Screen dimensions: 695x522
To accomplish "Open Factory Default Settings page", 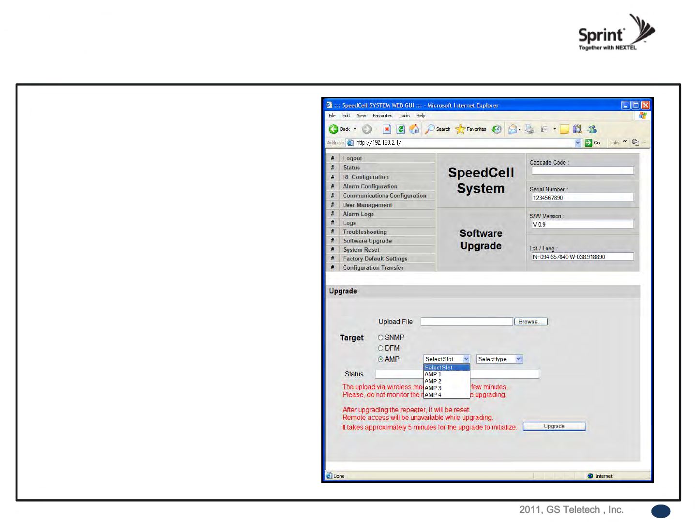I will [x=375, y=259].
